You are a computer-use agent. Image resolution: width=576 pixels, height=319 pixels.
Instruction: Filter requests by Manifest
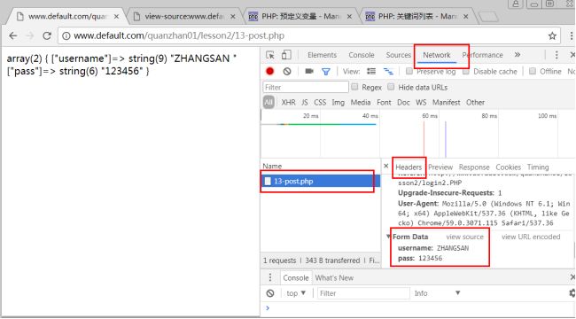[x=446, y=102]
